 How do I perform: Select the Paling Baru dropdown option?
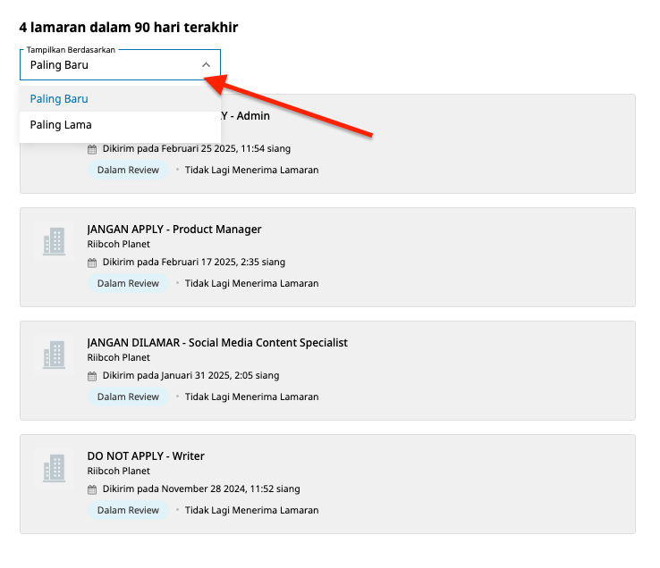[120, 99]
